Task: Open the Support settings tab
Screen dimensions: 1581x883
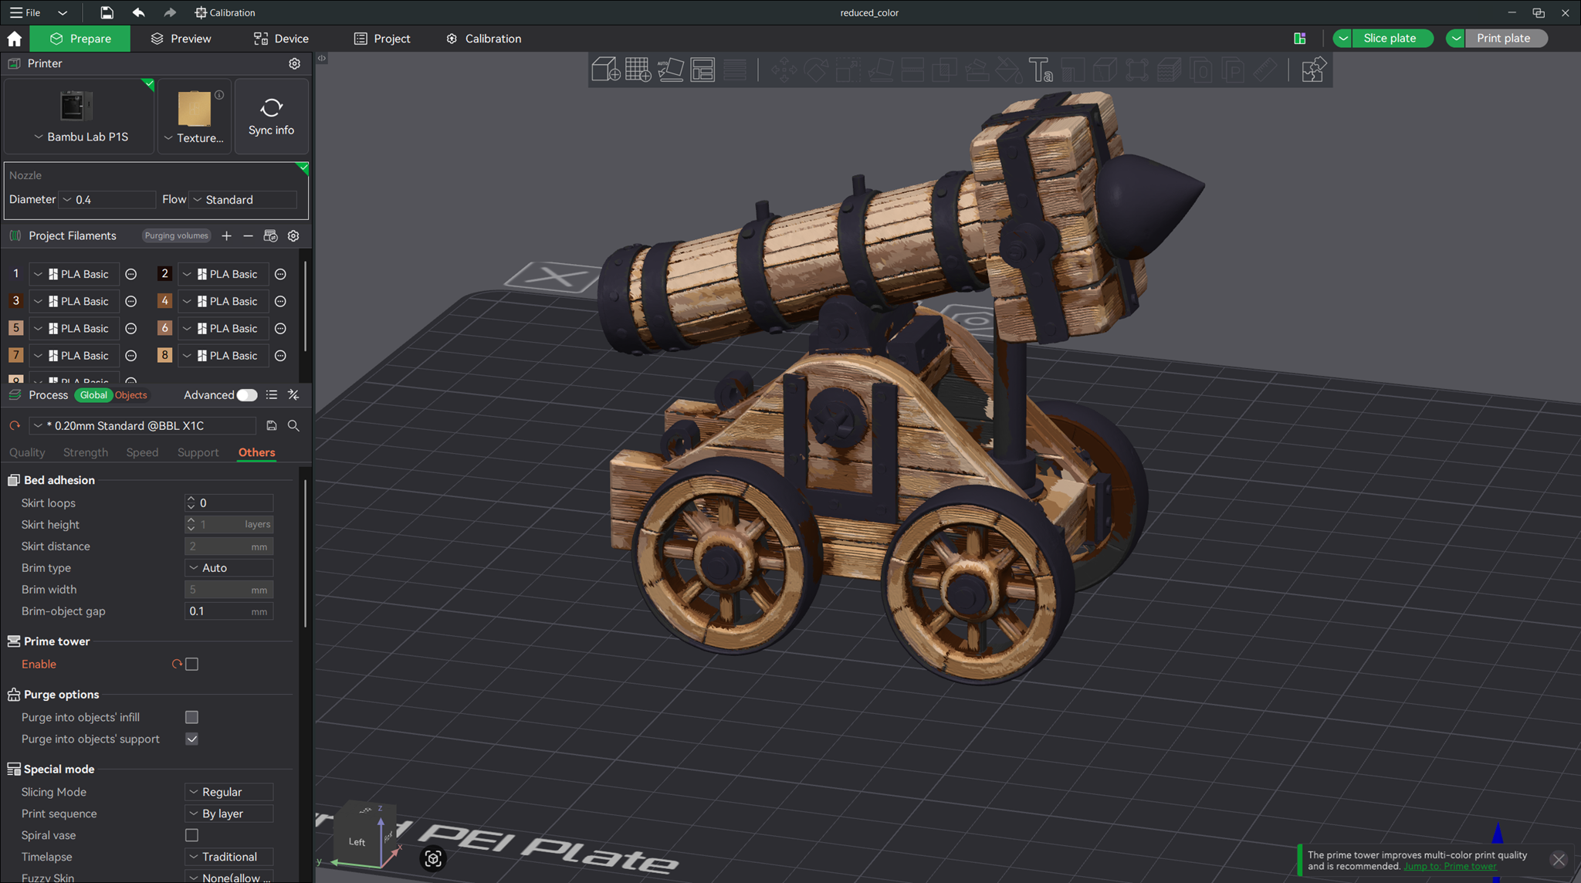Action: tap(198, 453)
